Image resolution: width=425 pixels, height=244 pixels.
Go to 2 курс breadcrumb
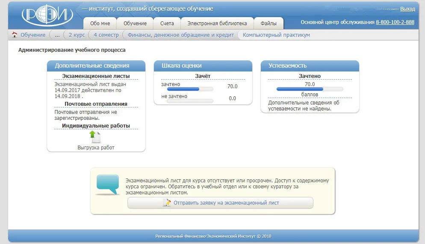77,35
